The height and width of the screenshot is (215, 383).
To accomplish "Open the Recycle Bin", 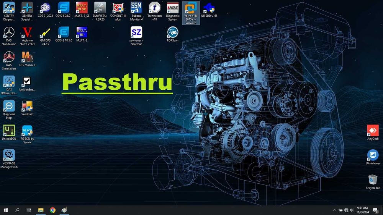I will 373,182.
